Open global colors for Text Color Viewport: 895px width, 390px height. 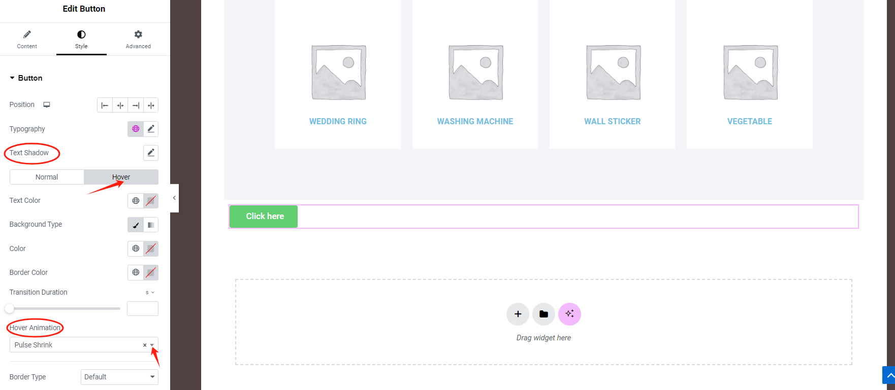pyautogui.click(x=136, y=201)
